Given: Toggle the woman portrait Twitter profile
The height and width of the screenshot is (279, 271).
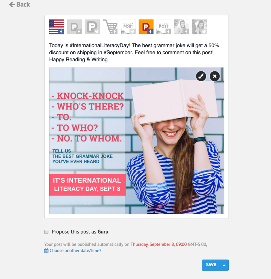Looking at the screenshot, I should coord(199,27).
